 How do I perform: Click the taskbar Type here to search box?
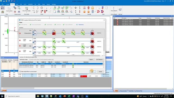click(20, 96)
